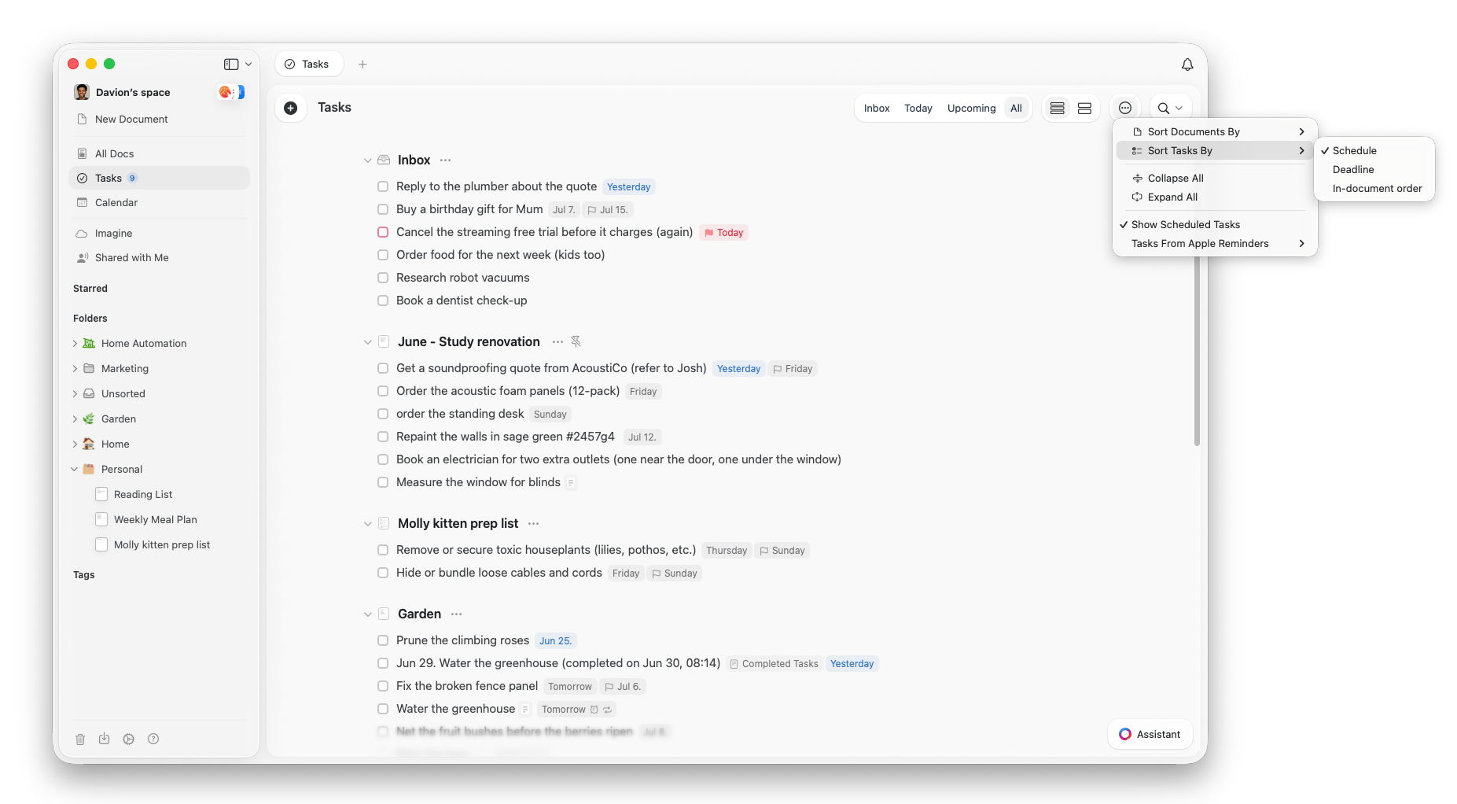Check off Hide or bundle loose cables
Screen dimensions: 1457x804
(383, 573)
